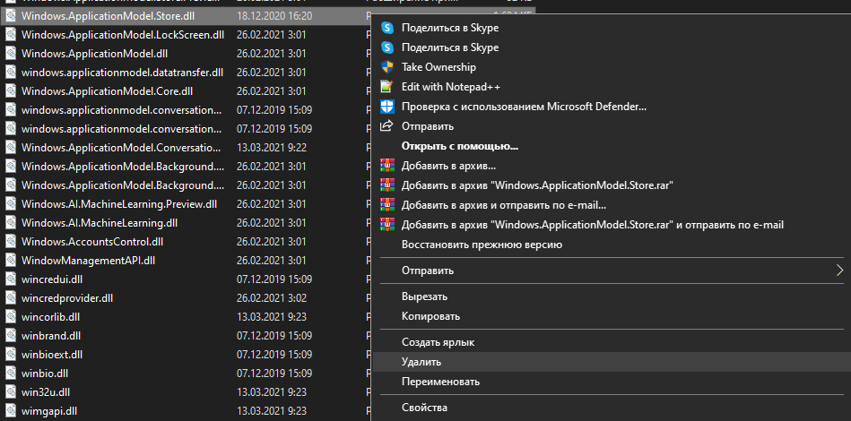
Task: Select file name Windows.ApplicationModel.Core.dll
Action: pos(107,91)
